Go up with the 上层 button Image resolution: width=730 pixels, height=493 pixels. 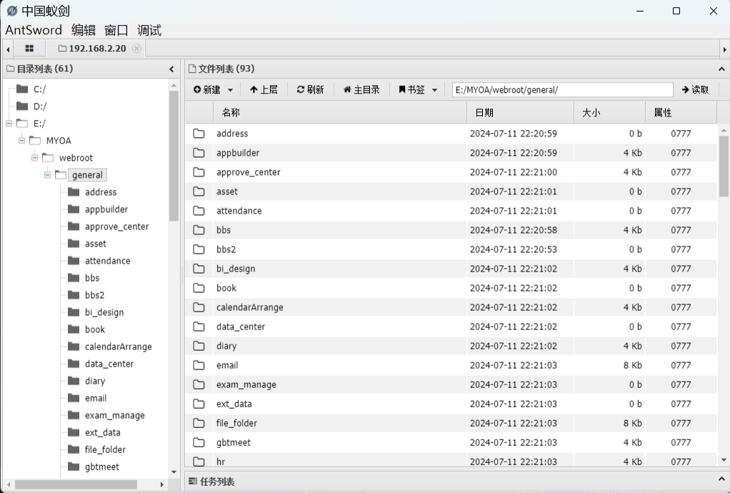[264, 89]
